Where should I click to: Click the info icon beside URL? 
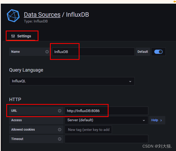tap(60, 111)
